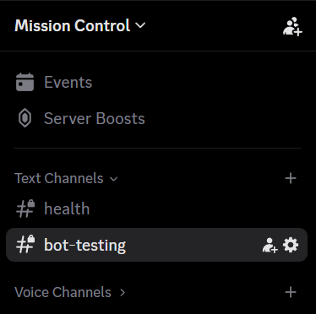Click the locked hashtag icon beside bot-testing
The image size is (316, 314).
pyautogui.click(x=25, y=245)
